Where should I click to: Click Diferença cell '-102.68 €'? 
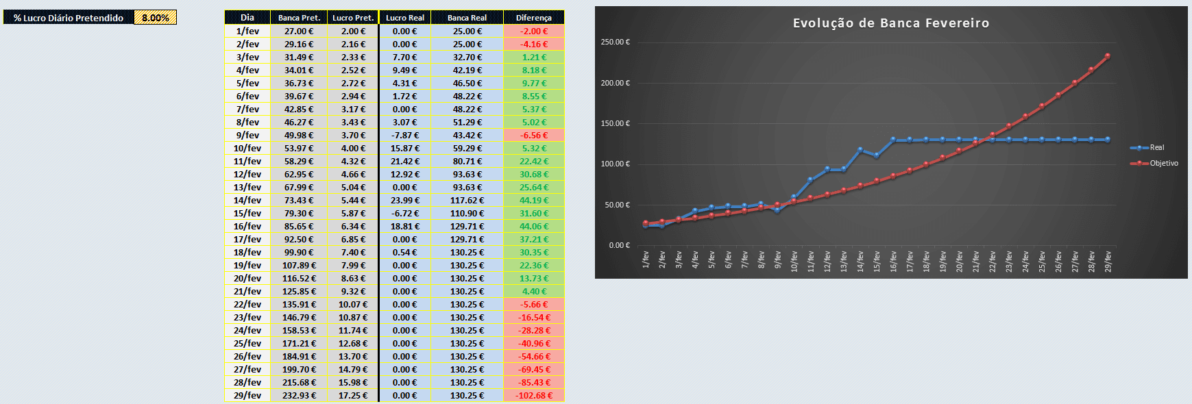coord(533,395)
